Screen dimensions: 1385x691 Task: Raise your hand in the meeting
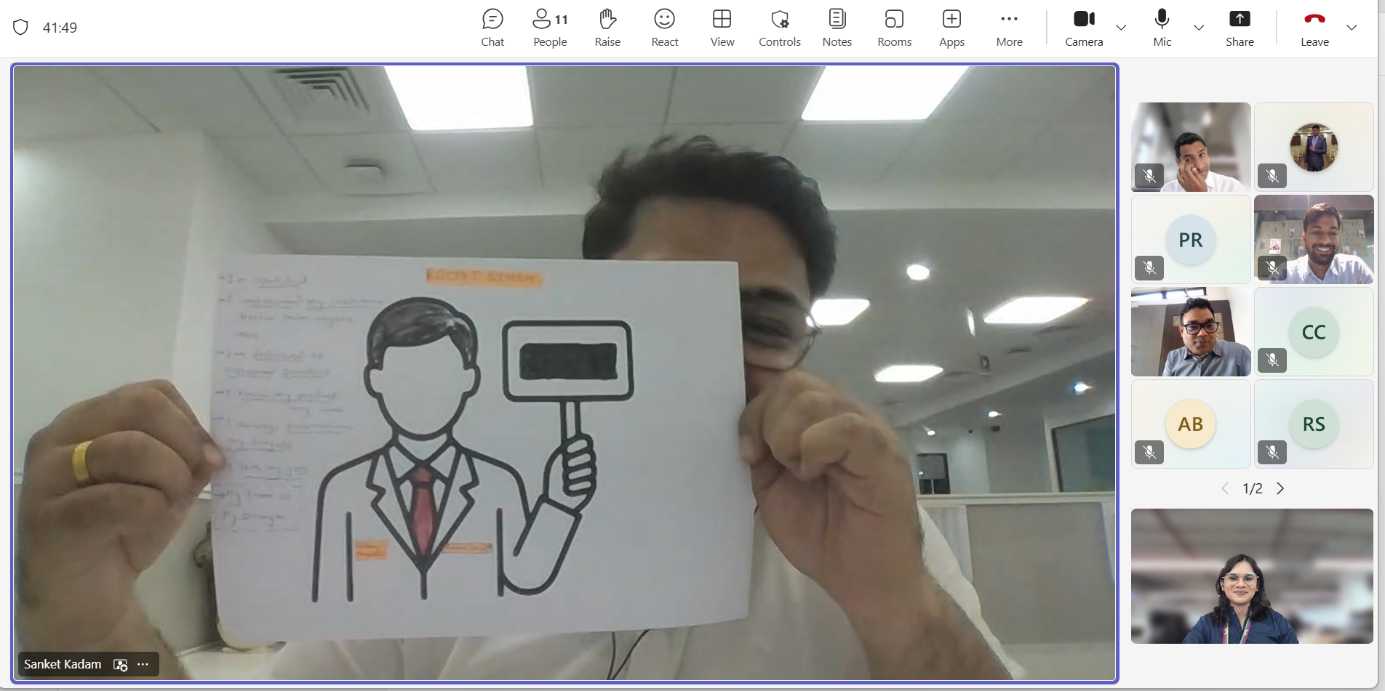pos(607,28)
